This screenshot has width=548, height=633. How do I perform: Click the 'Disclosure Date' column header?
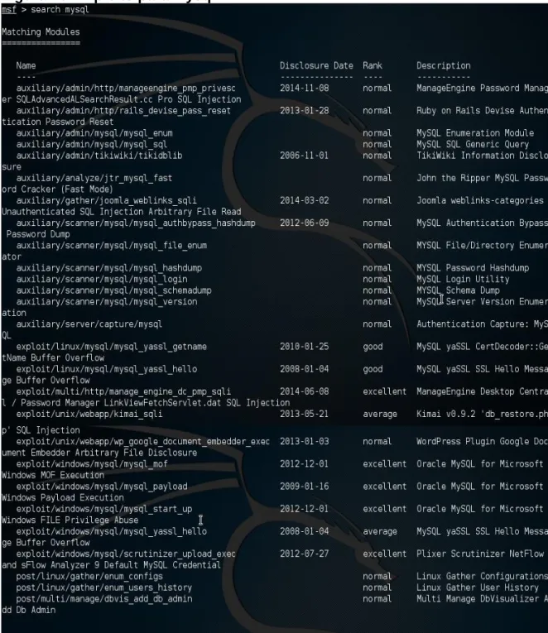click(x=316, y=65)
